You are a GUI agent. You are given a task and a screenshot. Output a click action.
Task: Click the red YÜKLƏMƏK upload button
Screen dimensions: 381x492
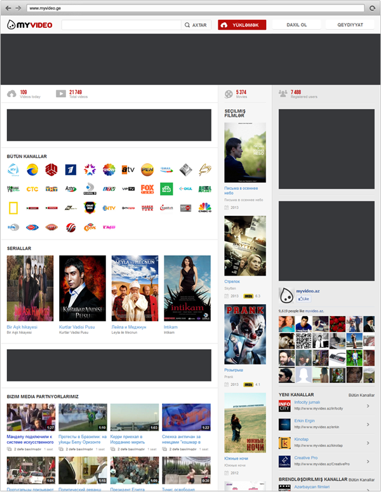pyautogui.click(x=242, y=25)
